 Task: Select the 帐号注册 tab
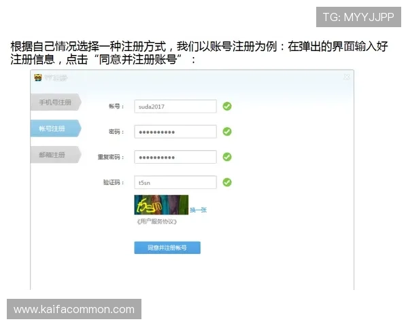click(56, 128)
